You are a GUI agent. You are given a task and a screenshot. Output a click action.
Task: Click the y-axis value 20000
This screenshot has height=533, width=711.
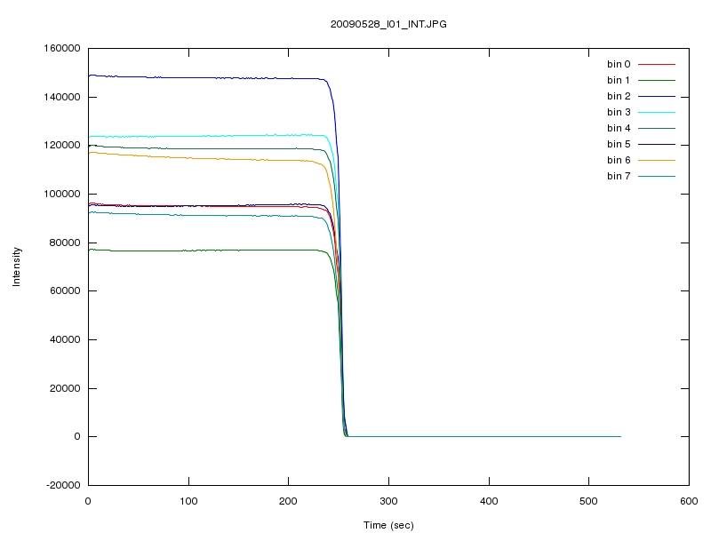click(65, 388)
